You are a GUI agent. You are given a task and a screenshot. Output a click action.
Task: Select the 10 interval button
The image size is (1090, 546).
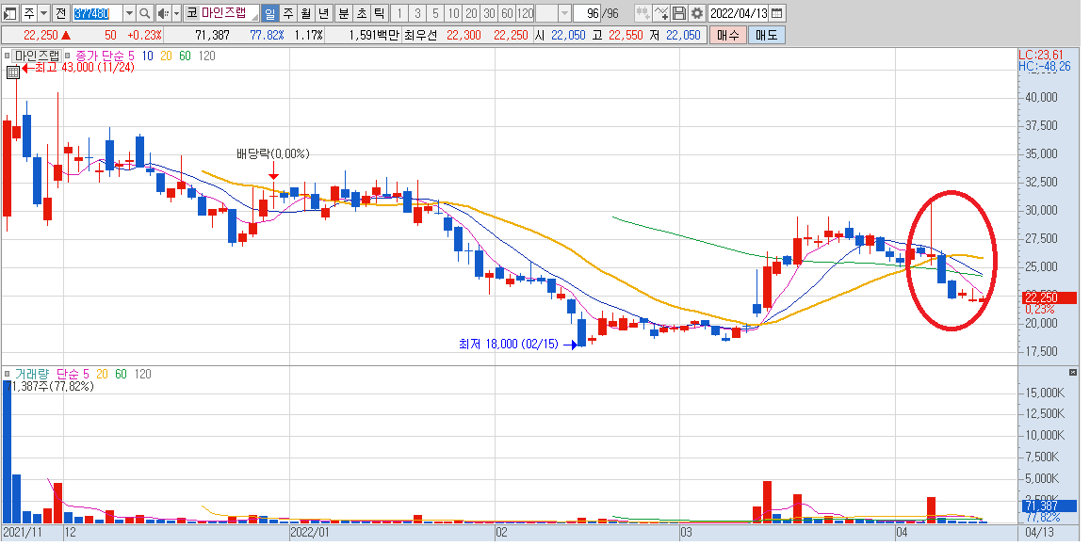(453, 12)
